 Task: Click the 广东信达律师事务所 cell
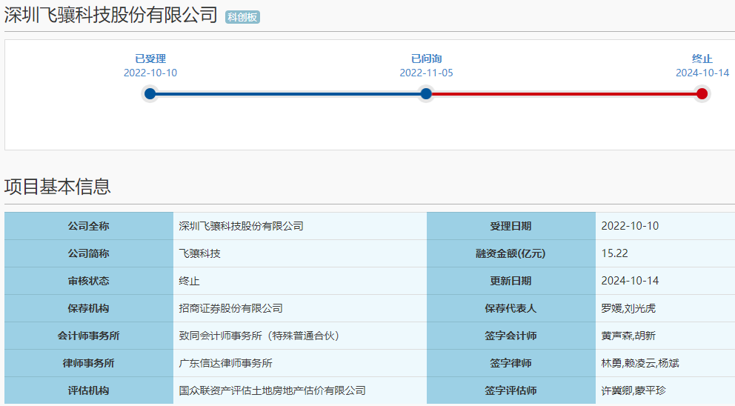300,363
